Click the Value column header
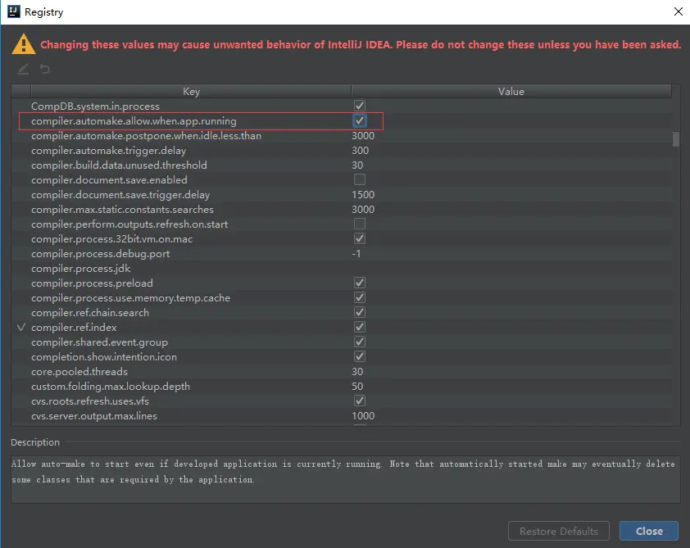Screen dimensions: 690x548 (511, 91)
